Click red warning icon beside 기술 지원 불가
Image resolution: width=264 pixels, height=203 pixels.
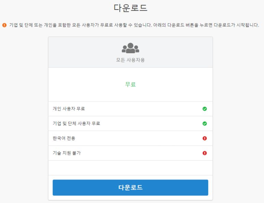pyautogui.click(x=205, y=153)
